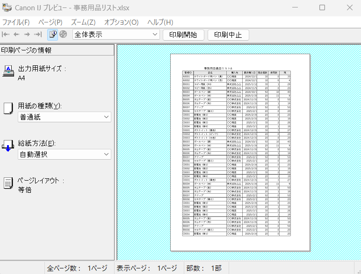
Task: Click the 印刷開始 button
Action: pos(183,35)
